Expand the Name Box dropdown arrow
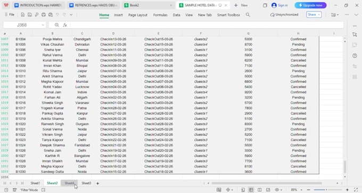 [x=43, y=25]
